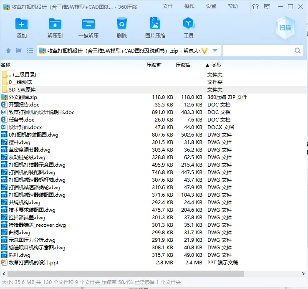Click the scrollbar left arrow
The width and height of the screenshot is (308, 289).
coord(4,274)
